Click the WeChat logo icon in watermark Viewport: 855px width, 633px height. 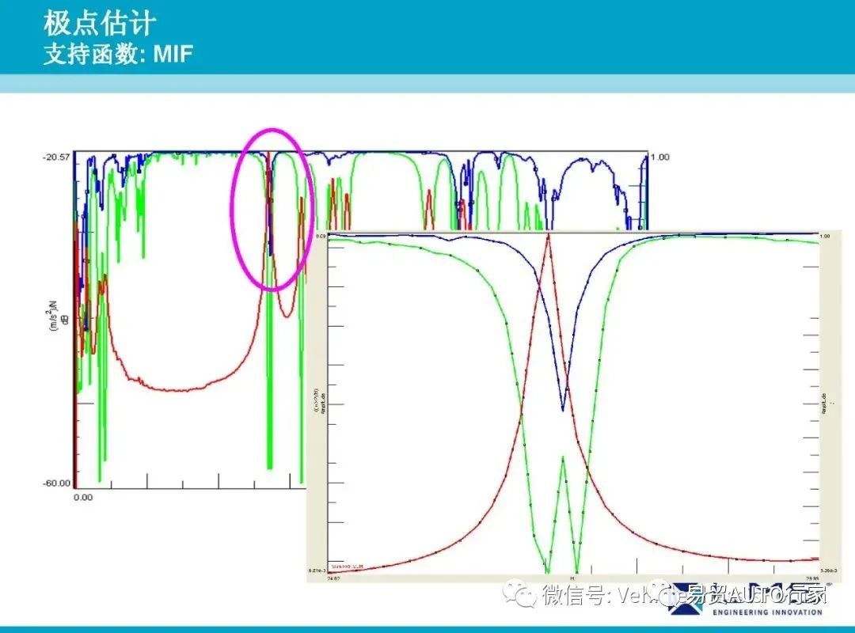(x=519, y=595)
